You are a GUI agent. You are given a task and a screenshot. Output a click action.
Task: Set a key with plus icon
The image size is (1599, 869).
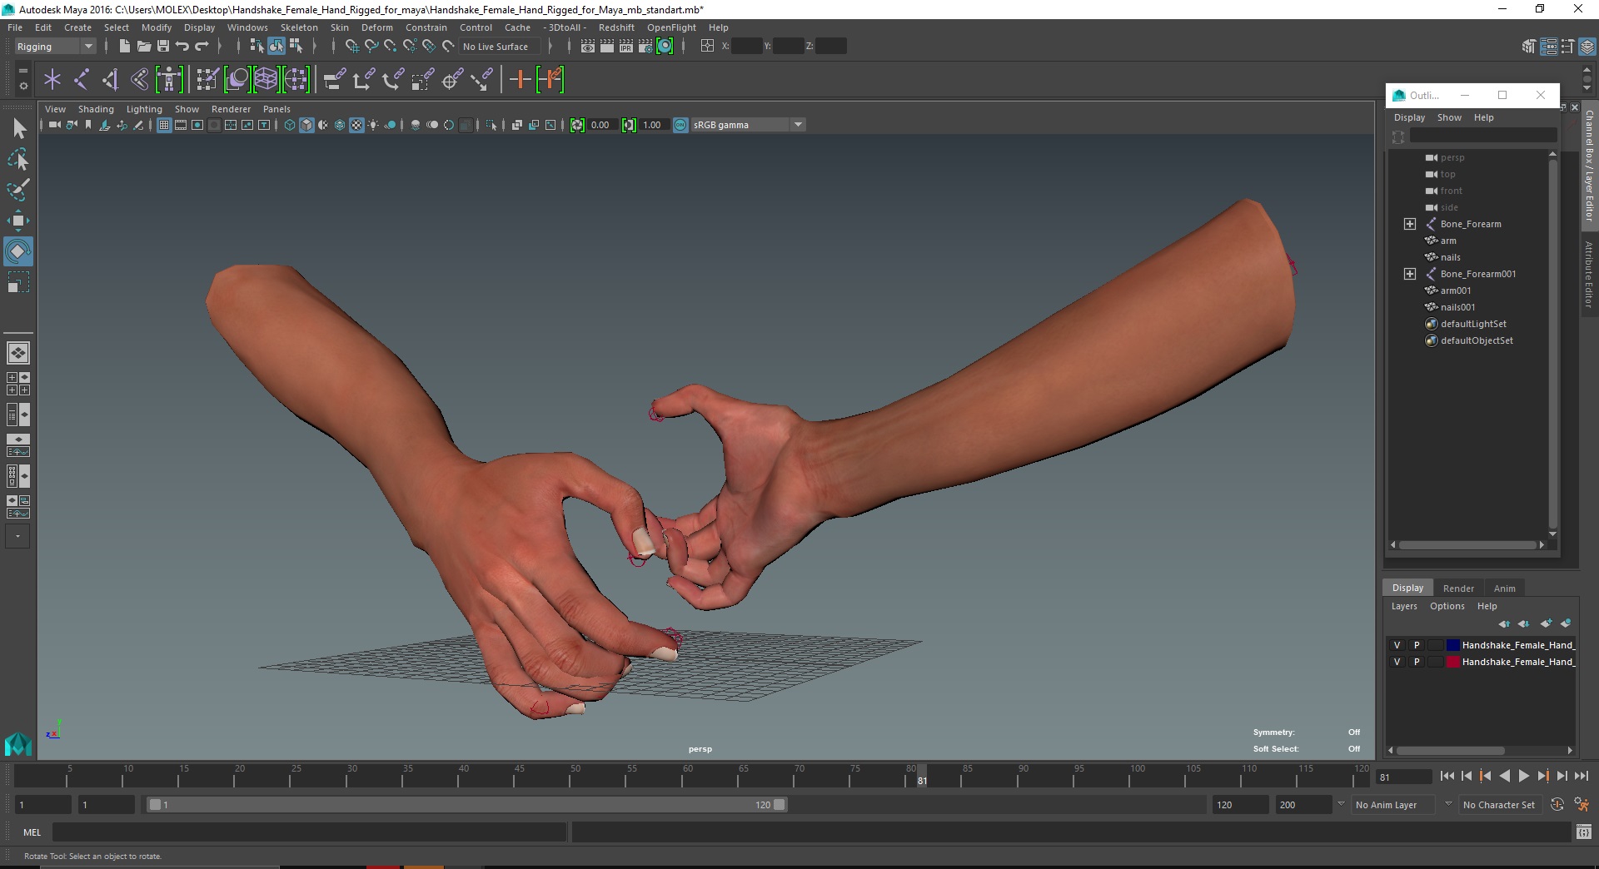tap(520, 80)
